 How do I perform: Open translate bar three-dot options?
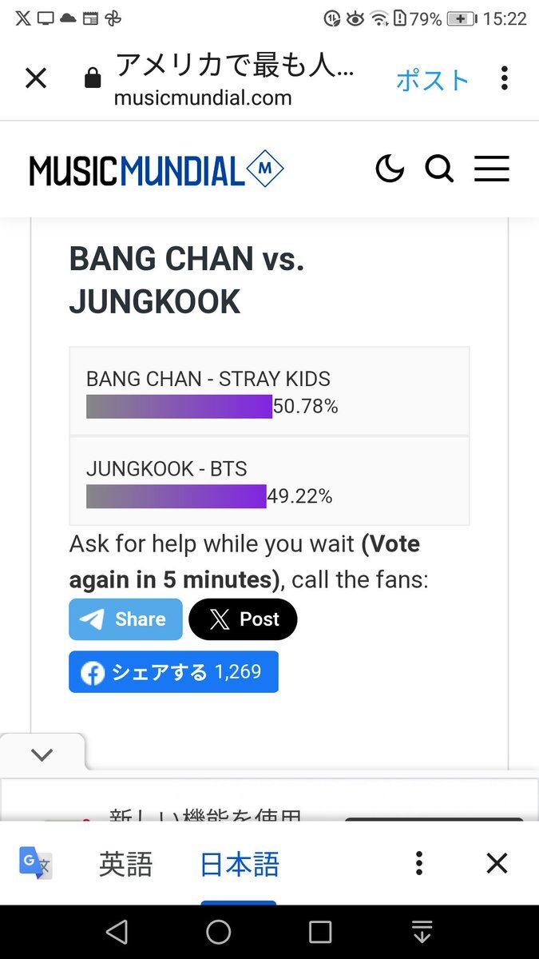click(x=418, y=863)
